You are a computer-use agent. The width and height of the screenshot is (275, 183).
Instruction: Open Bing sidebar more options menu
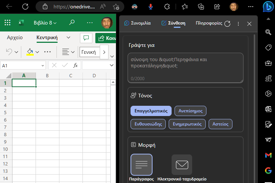pyautogui.click(x=238, y=24)
